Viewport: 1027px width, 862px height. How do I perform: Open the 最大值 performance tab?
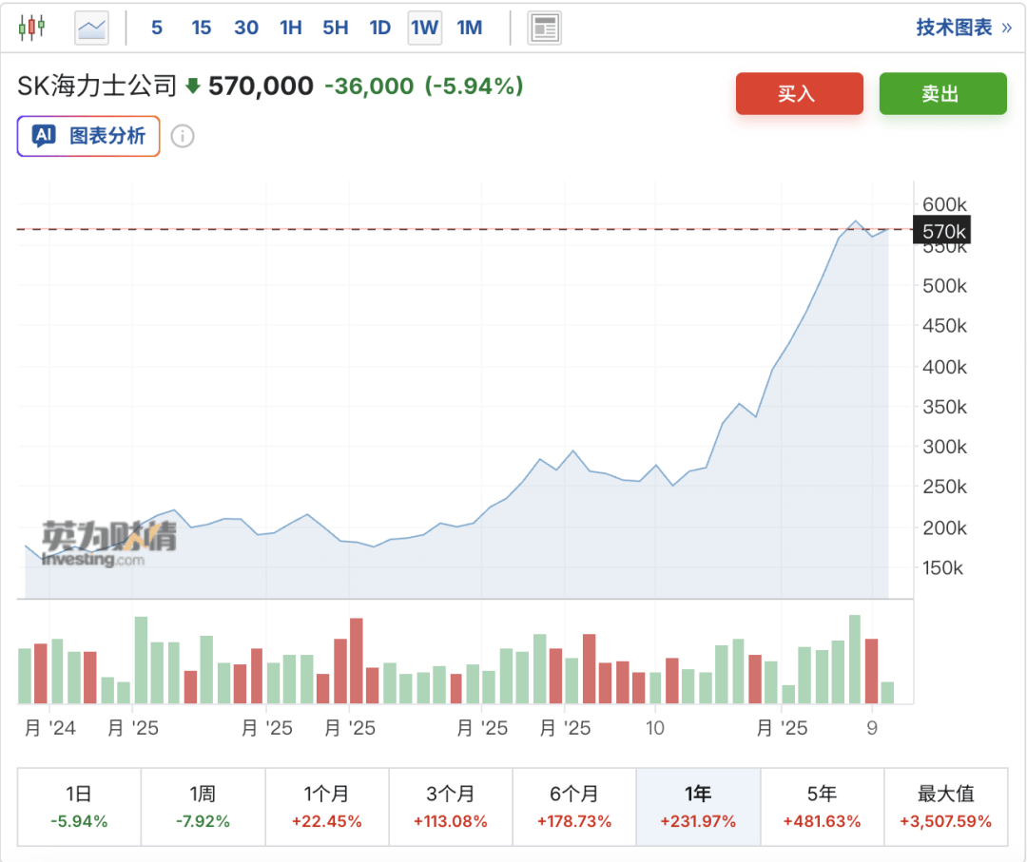pyautogui.click(x=945, y=805)
